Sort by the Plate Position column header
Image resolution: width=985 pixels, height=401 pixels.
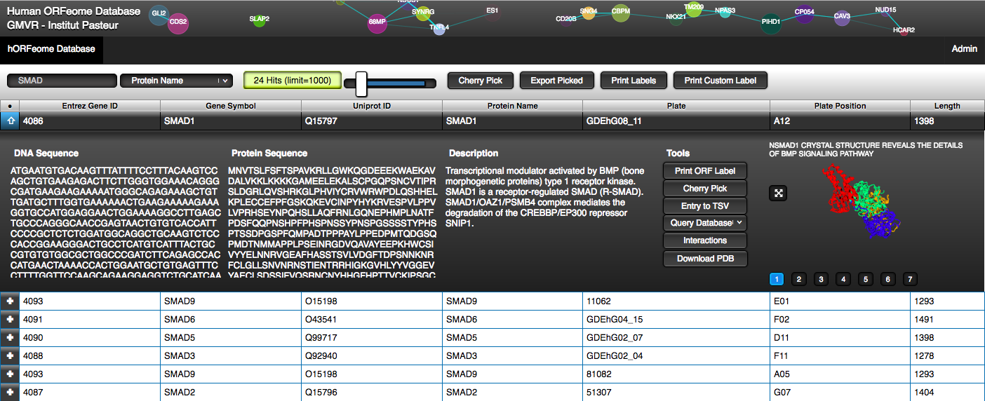tap(840, 106)
